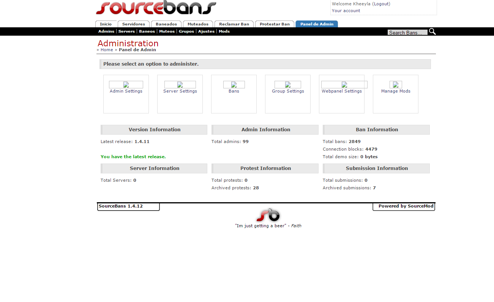Click the SourceBans logo header
This screenshot has height=302, width=494.
coord(156,8)
